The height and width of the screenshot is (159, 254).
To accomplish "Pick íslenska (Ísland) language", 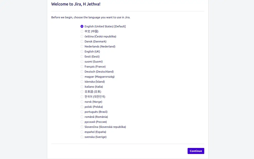I will (x=82, y=82).
